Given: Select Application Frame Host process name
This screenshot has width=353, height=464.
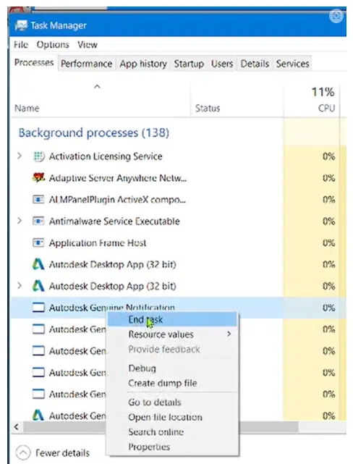Looking at the screenshot, I should (x=98, y=242).
